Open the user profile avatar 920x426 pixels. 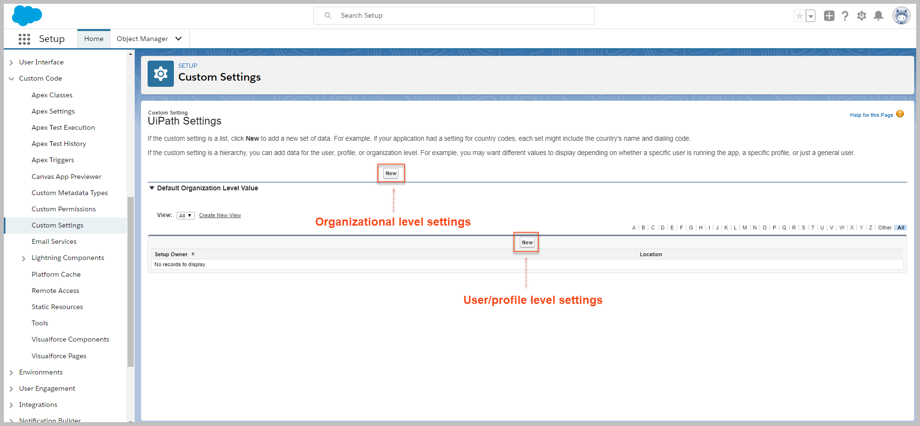(x=901, y=16)
